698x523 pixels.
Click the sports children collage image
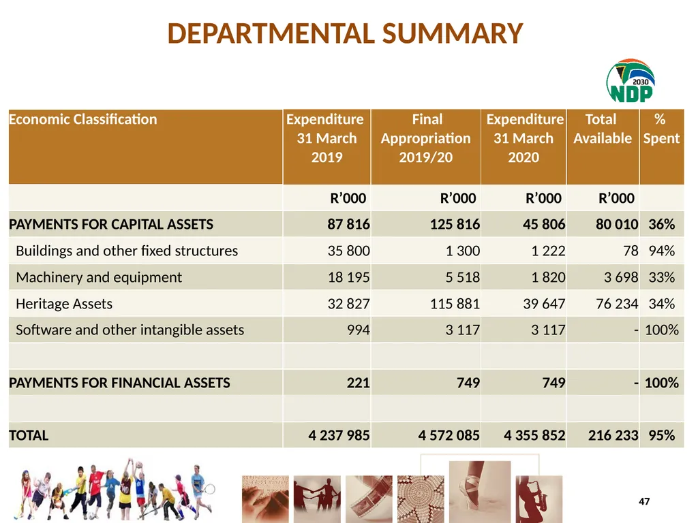[x=115, y=489]
